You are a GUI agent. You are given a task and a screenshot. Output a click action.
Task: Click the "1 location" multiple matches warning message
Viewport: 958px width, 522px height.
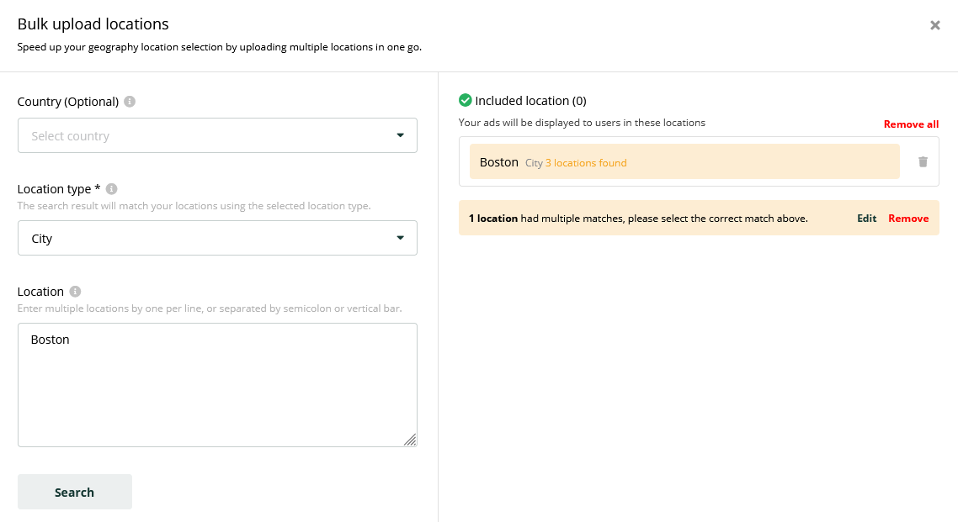(x=638, y=219)
